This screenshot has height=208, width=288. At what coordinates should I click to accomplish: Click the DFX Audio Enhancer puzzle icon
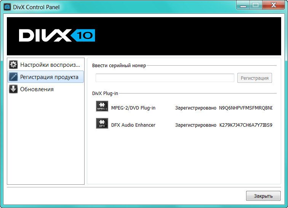(102, 123)
